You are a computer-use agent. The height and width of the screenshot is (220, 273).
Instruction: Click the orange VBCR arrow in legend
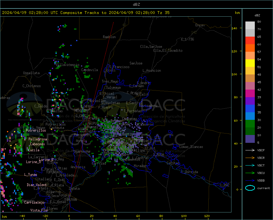(250, 158)
